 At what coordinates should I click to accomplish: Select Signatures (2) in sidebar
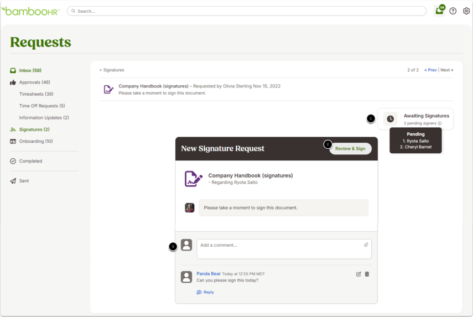click(34, 129)
